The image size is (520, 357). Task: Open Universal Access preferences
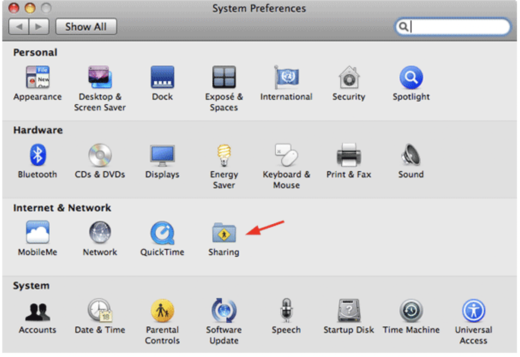473,311
